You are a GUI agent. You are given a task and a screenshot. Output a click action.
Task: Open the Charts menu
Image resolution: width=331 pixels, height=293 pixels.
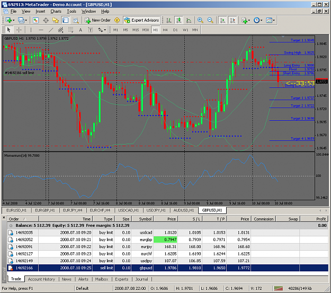pyautogui.click(x=56, y=11)
